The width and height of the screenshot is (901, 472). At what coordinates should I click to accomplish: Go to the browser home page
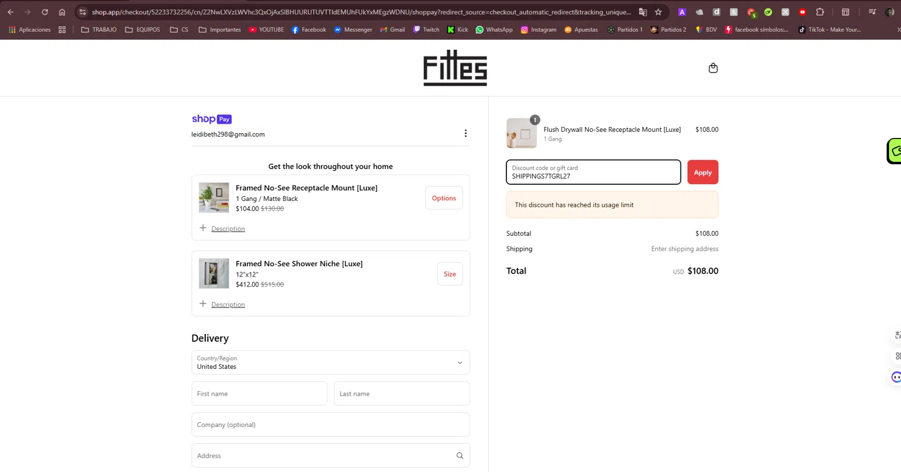coord(62,12)
